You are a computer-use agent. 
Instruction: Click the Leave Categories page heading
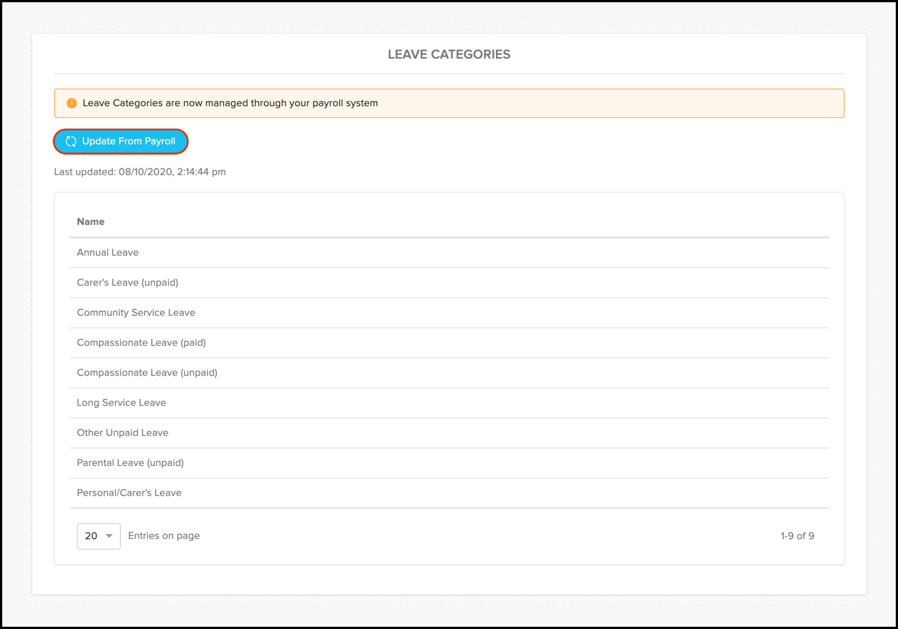(449, 54)
